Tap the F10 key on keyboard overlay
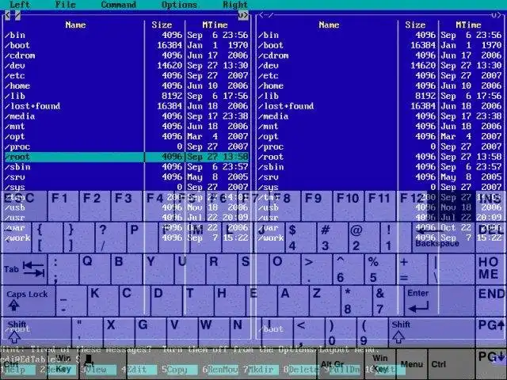The height and width of the screenshot is (380, 507). 349,206
